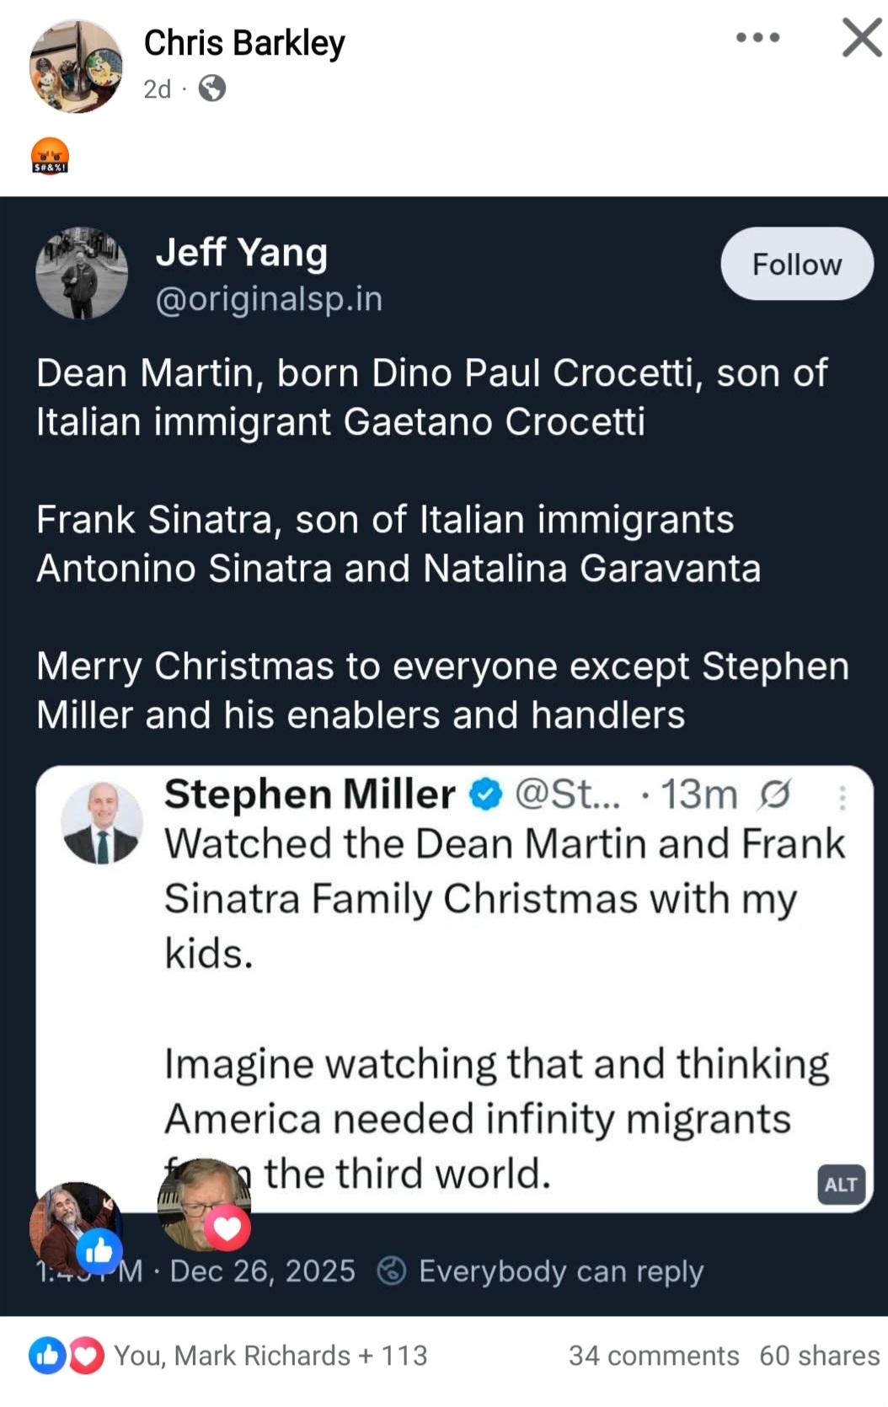Viewport: 888px width, 1407px height.
Task: Click the Everybody can reply icon
Action: click(x=391, y=1271)
